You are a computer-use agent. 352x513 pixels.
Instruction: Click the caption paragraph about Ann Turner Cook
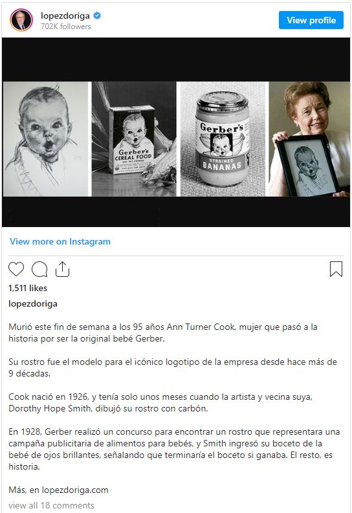163,333
